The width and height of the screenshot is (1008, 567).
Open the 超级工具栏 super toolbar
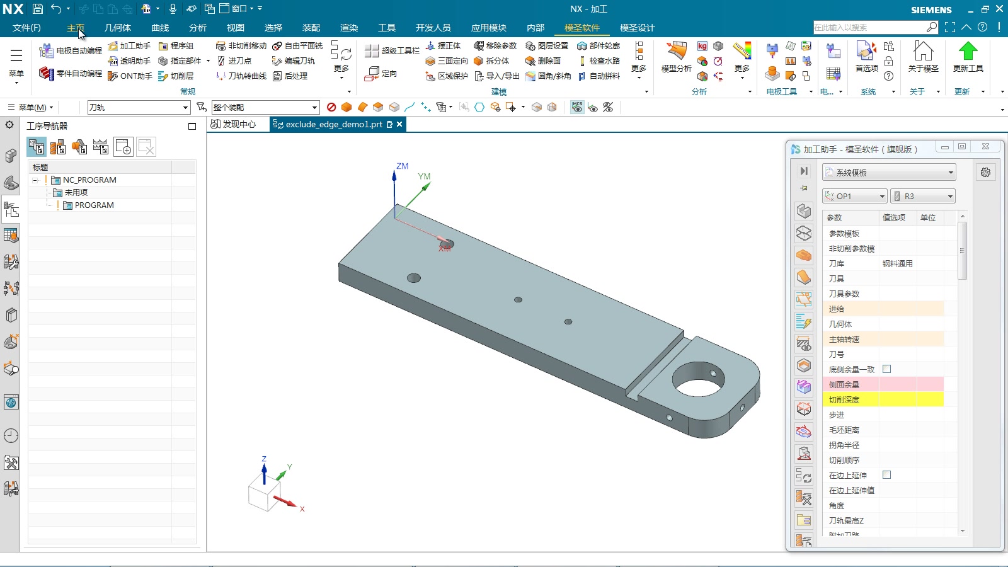click(392, 51)
